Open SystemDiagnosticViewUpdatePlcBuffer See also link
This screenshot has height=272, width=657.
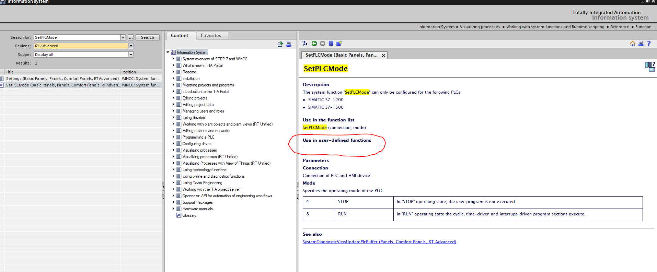pyautogui.click(x=379, y=242)
